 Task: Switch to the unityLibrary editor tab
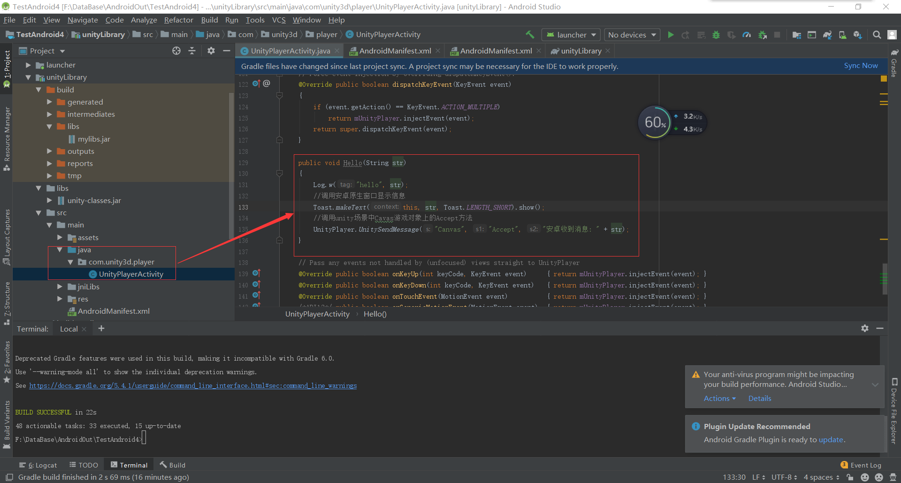[x=581, y=51]
